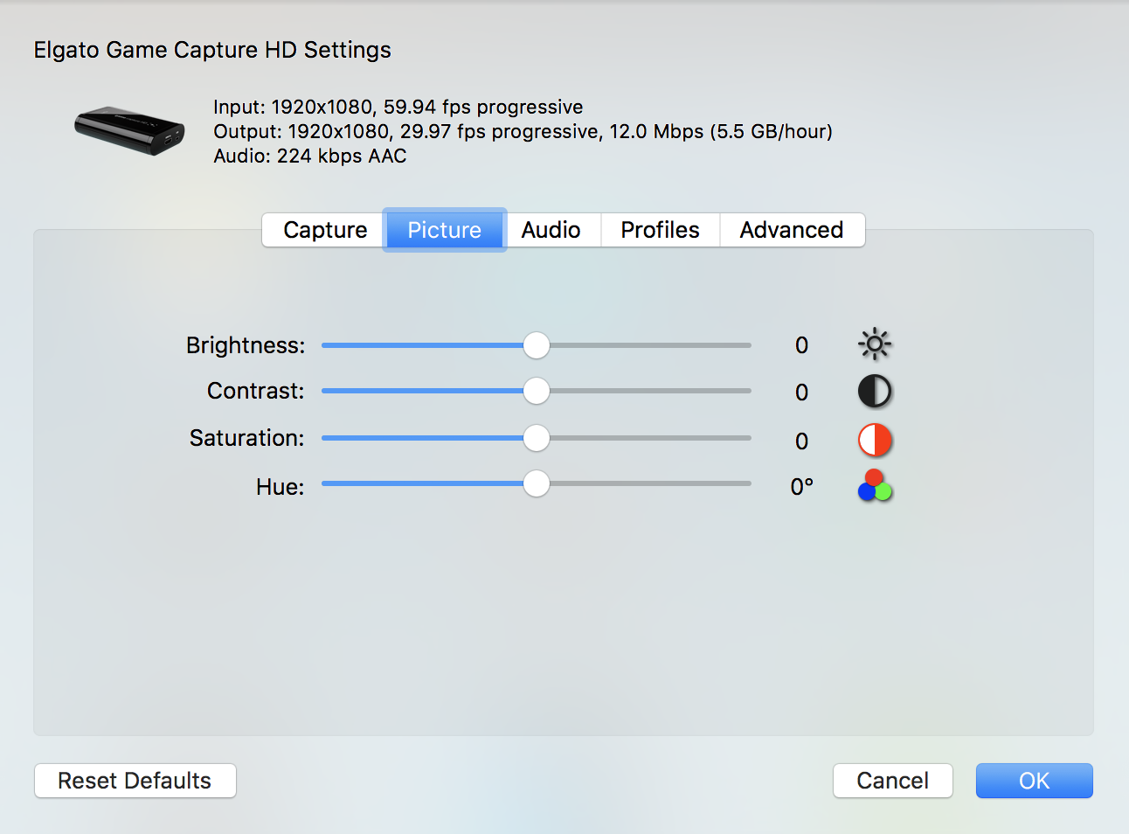Click the Saturation slider thumb
Viewport: 1129px width, 834px height.
pos(537,438)
